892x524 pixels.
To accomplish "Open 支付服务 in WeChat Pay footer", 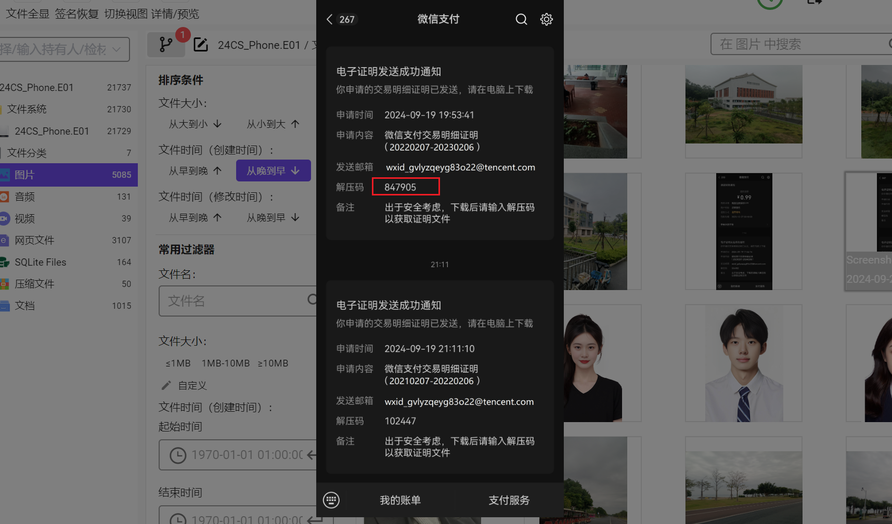I will 509,500.
